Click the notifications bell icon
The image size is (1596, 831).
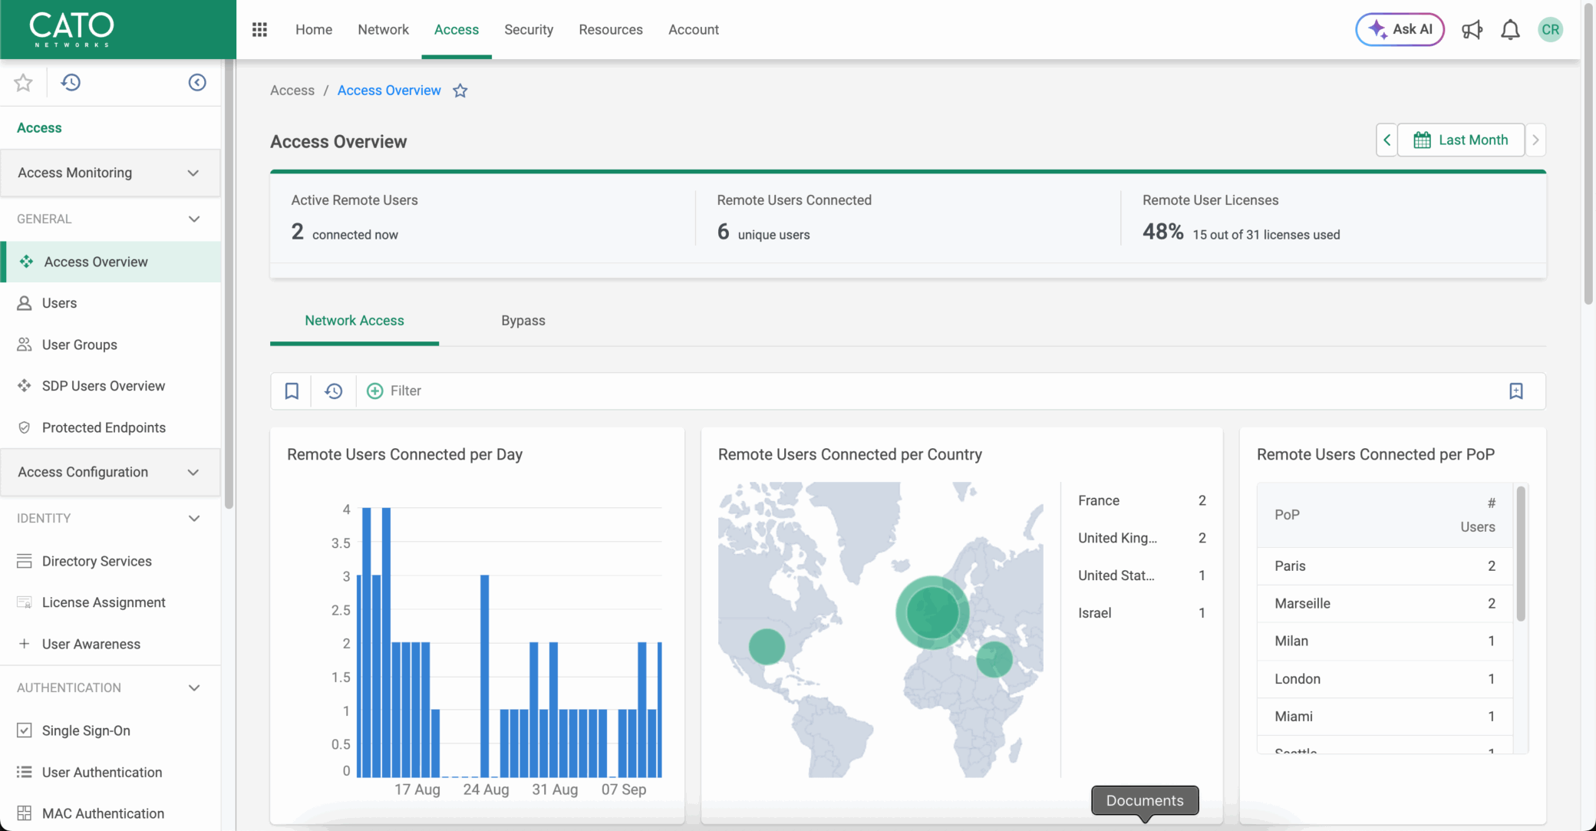click(x=1510, y=30)
